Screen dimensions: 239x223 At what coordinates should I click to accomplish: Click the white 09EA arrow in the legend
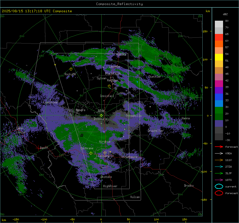click(219, 153)
